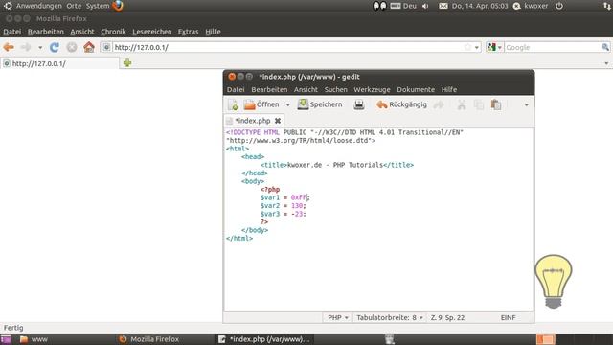Open Firefox Lesezeichen menu

[x=151, y=32]
